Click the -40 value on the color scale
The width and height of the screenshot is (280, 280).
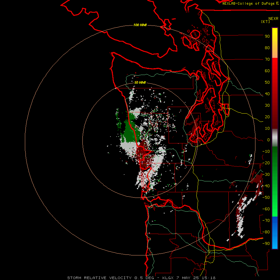tap(266, 186)
